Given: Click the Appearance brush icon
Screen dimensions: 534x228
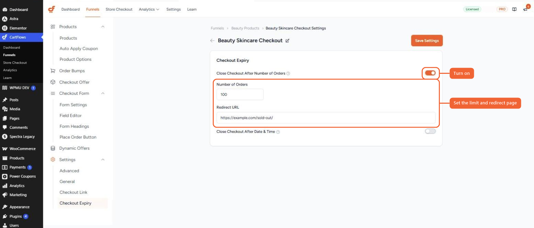Looking at the screenshot, I should pos(5,207).
